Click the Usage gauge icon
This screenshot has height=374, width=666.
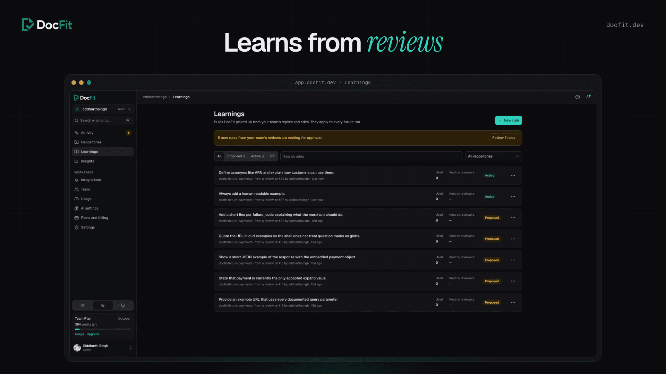pyautogui.click(x=77, y=199)
